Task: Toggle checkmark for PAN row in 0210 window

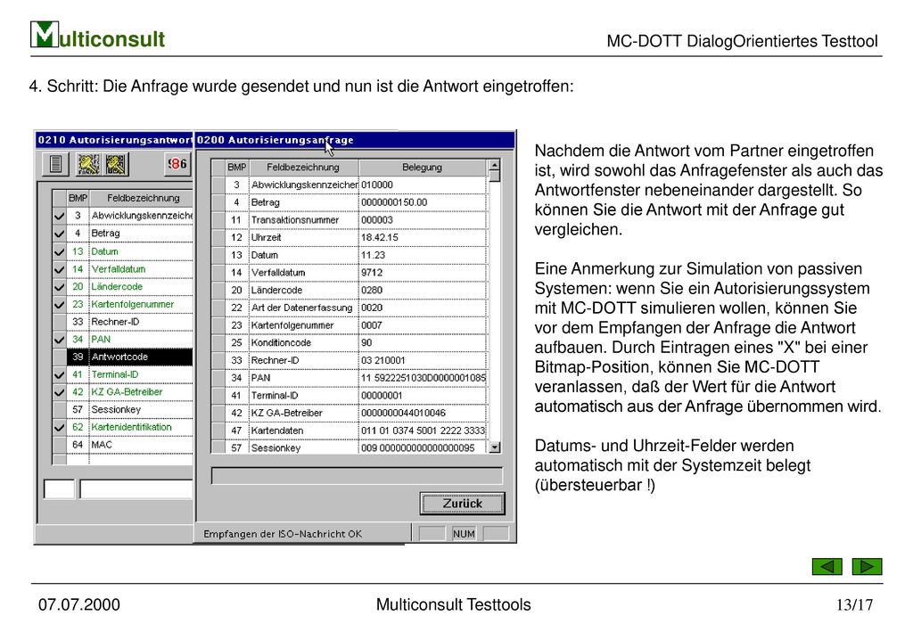Action: tap(59, 340)
